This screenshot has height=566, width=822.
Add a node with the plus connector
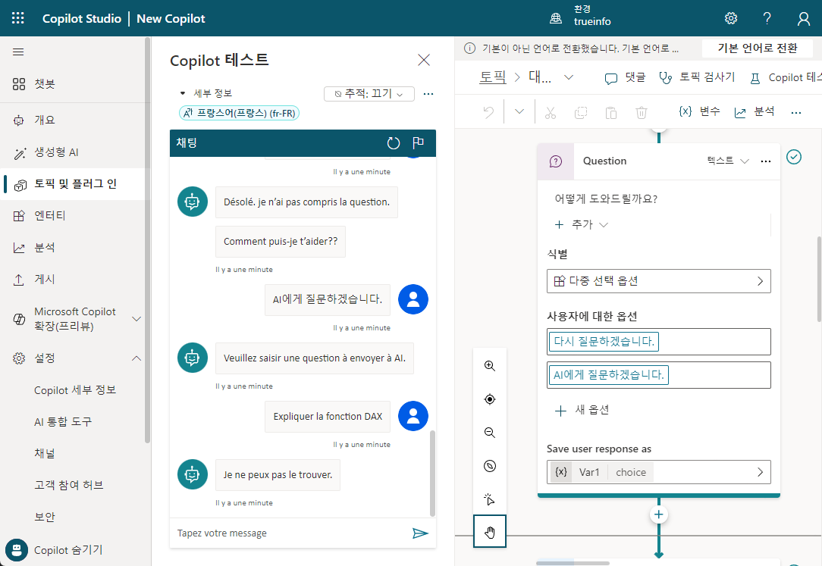tap(658, 514)
